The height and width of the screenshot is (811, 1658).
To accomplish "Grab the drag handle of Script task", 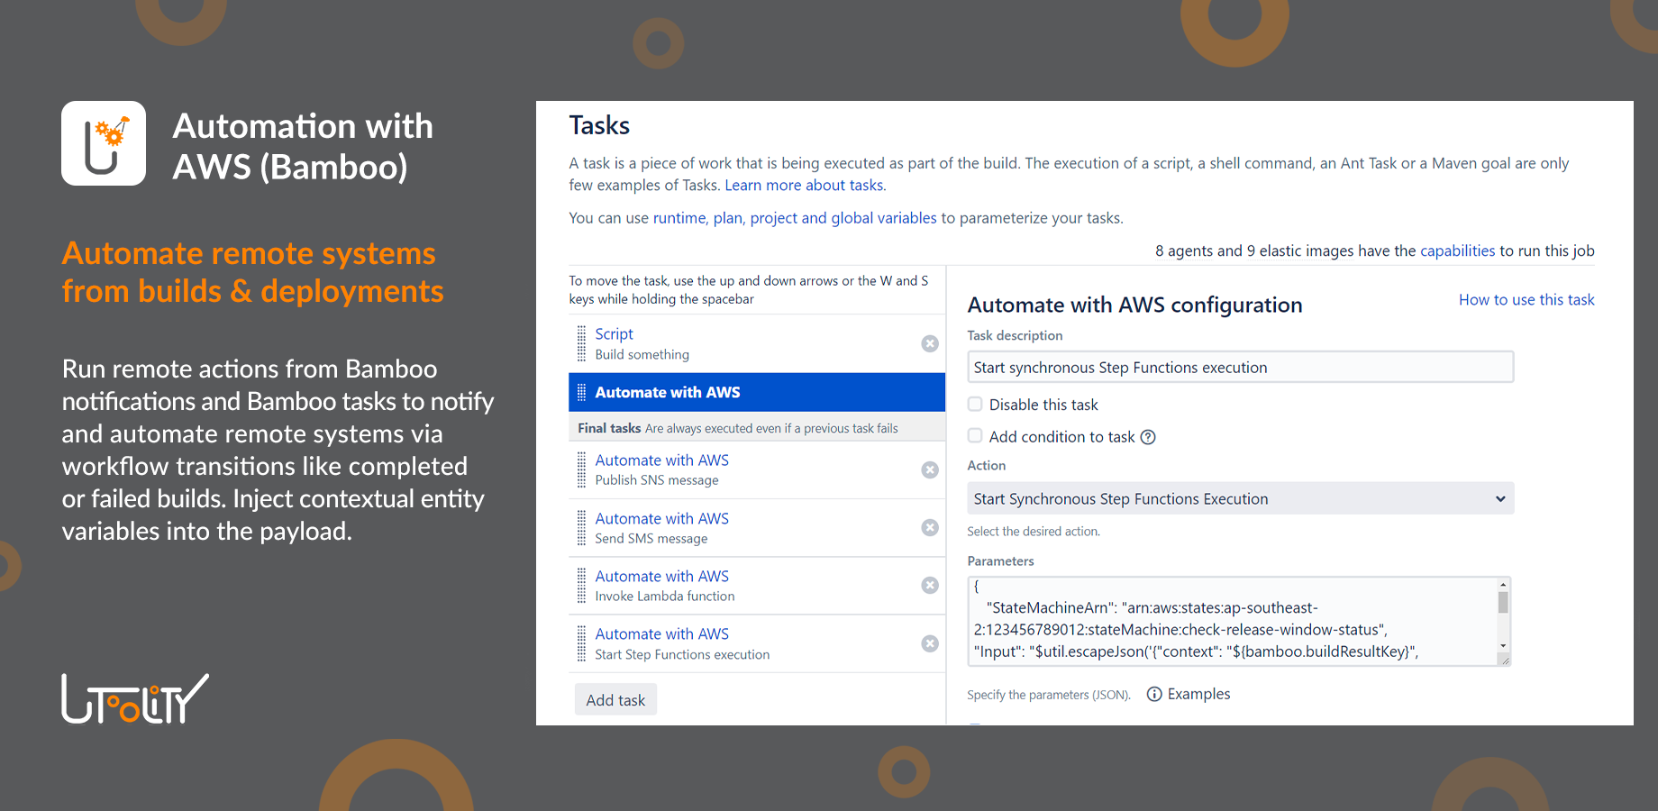I will (x=581, y=343).
